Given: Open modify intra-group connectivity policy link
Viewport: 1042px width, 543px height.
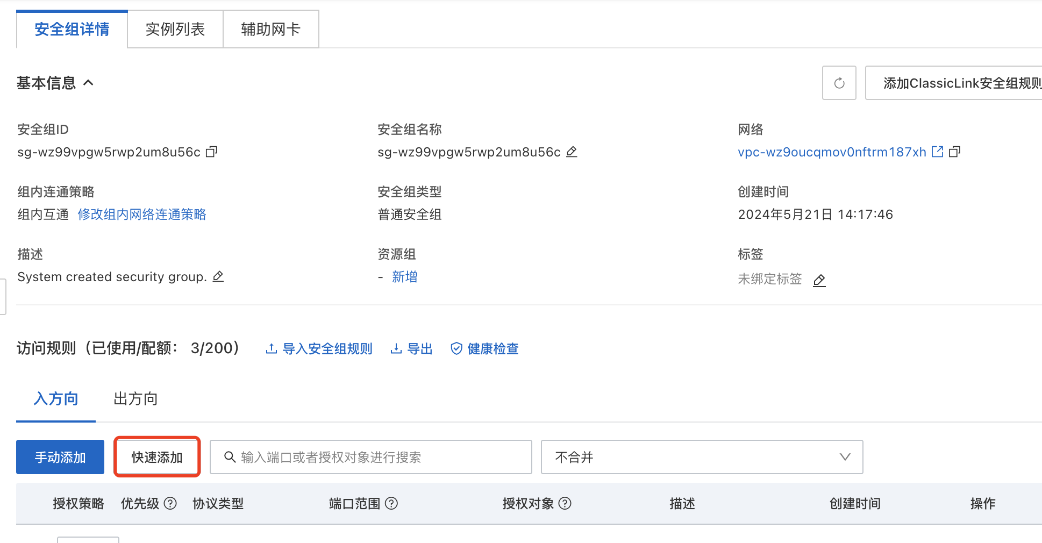Looking at the screenshot, I should pos(142,215).
